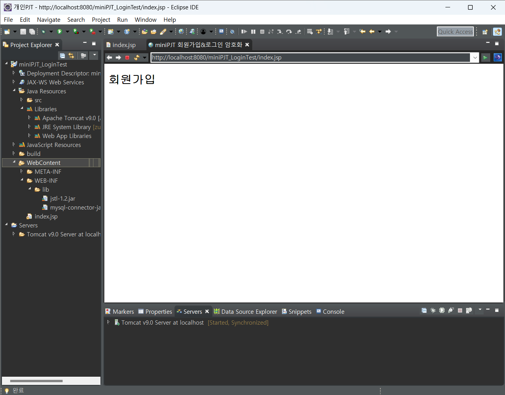Open the Navigate menu
The image size is (505, 395).
pyautogui.click(x=49, y=20)
